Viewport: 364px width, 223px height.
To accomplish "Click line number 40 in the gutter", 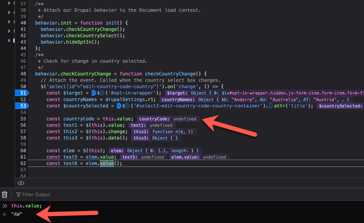I will [23, 23].
